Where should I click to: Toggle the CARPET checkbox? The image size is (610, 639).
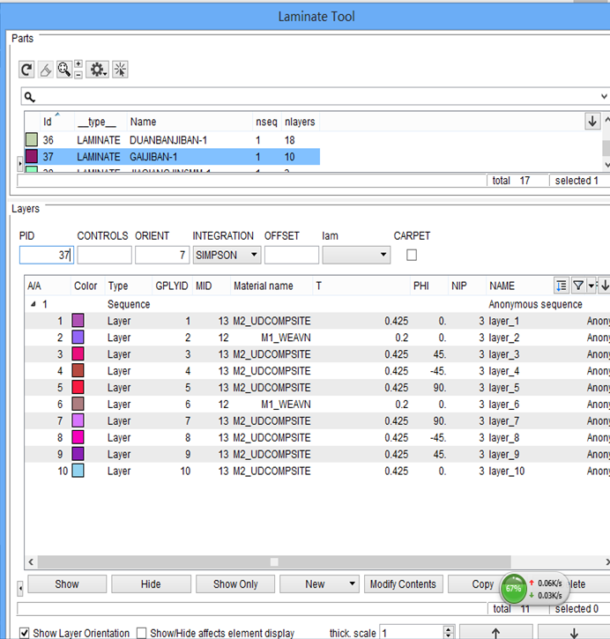click(x=412, y=255)
